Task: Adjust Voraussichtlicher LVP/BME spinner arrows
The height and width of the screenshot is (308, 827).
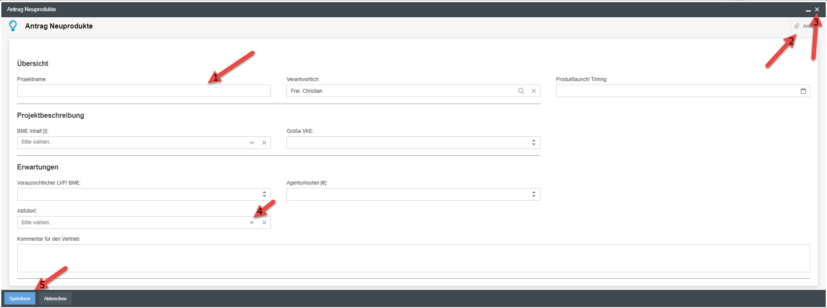Action: [x=264, y=195]
